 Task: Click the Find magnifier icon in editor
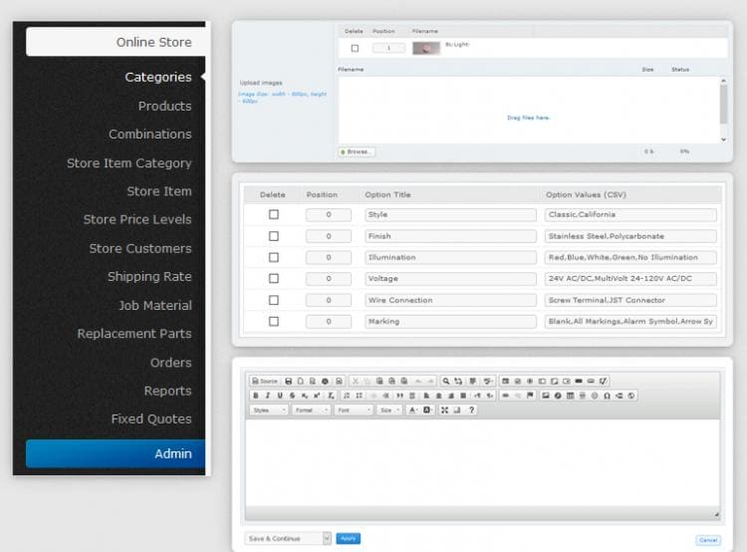[446, 381]
